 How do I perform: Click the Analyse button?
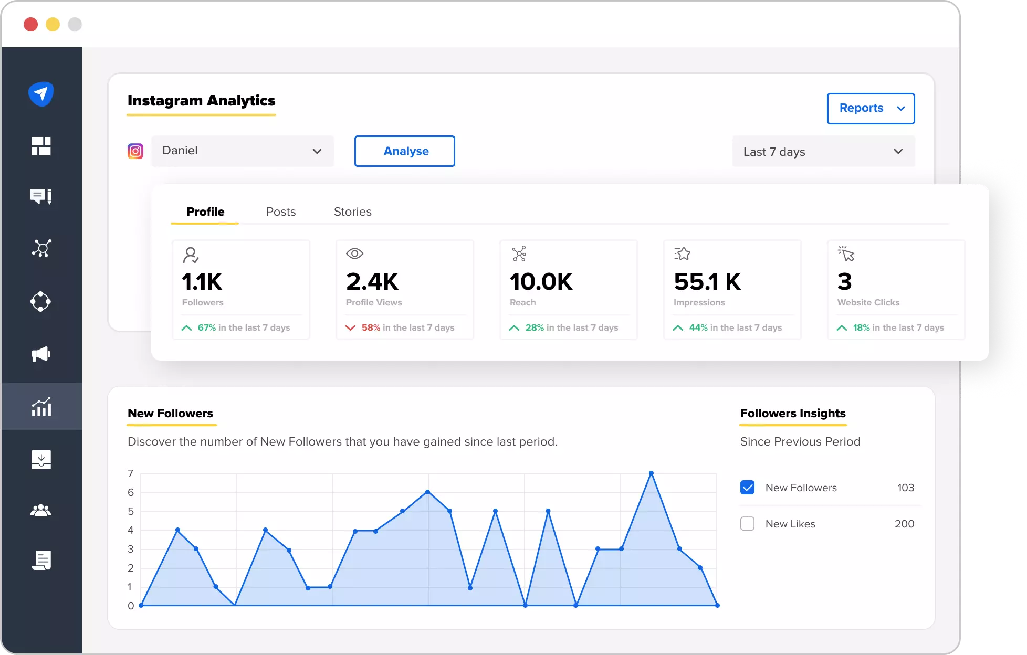[404, 151]
